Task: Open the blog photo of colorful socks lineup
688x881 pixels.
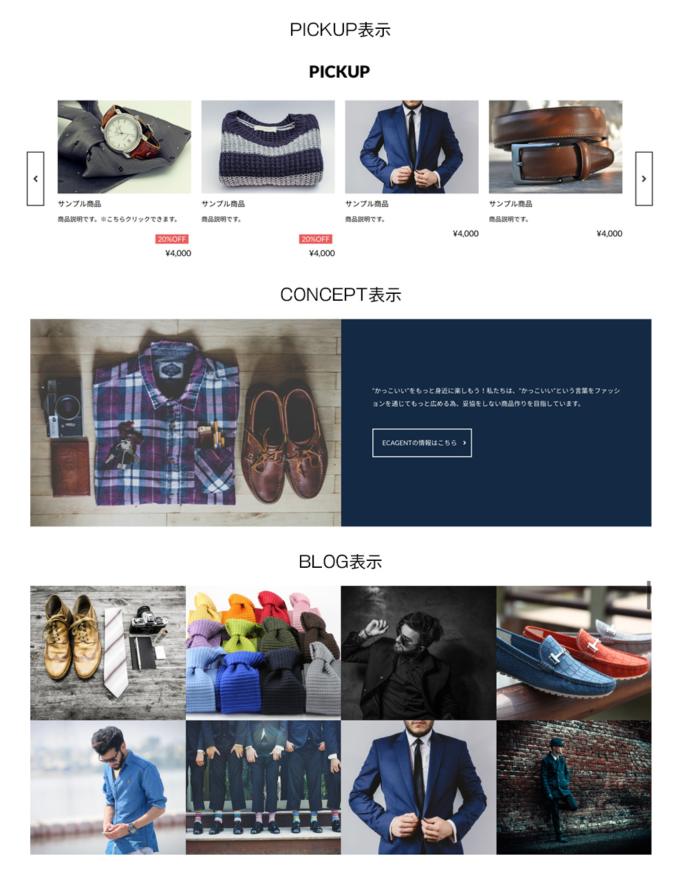Action: [264, 787]
